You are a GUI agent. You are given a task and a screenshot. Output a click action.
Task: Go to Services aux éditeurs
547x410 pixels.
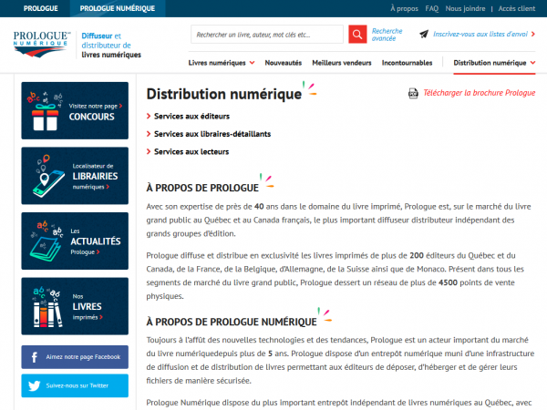[x=191, y=116]
